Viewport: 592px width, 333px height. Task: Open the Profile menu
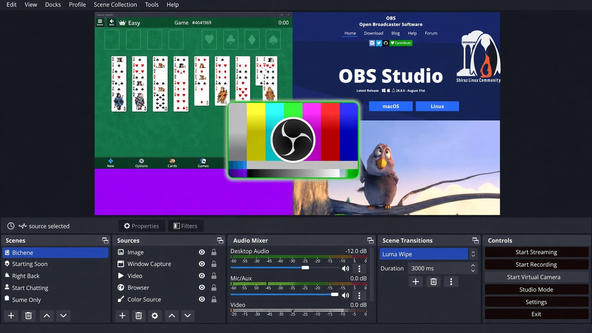coord(77,5)
